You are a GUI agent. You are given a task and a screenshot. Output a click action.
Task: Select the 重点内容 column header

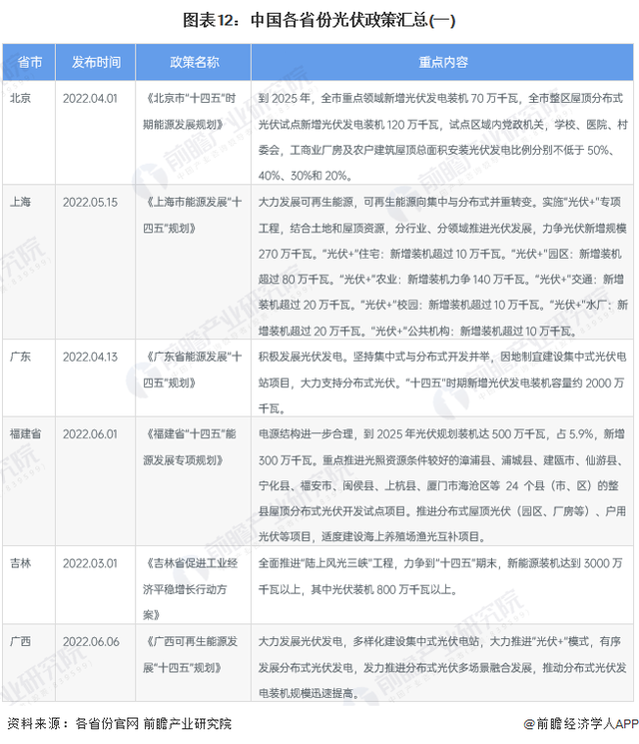442,62
